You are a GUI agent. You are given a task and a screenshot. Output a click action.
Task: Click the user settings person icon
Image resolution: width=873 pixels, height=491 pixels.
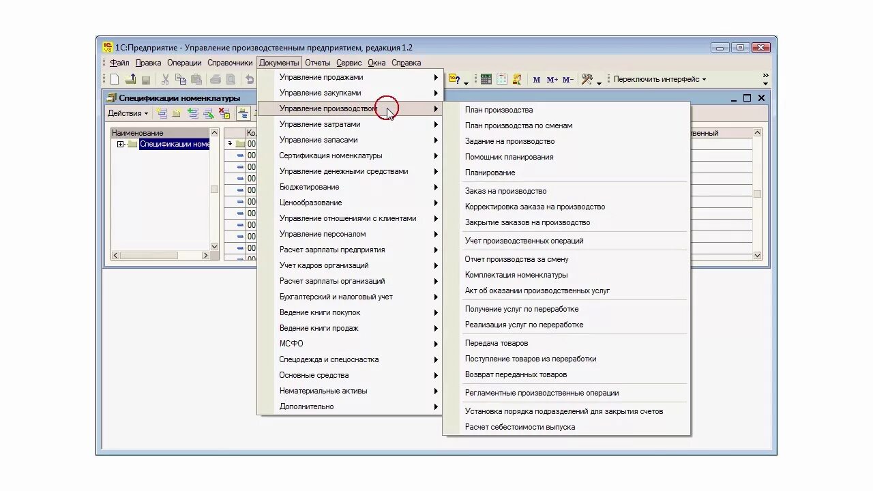[x=517, y=79]
